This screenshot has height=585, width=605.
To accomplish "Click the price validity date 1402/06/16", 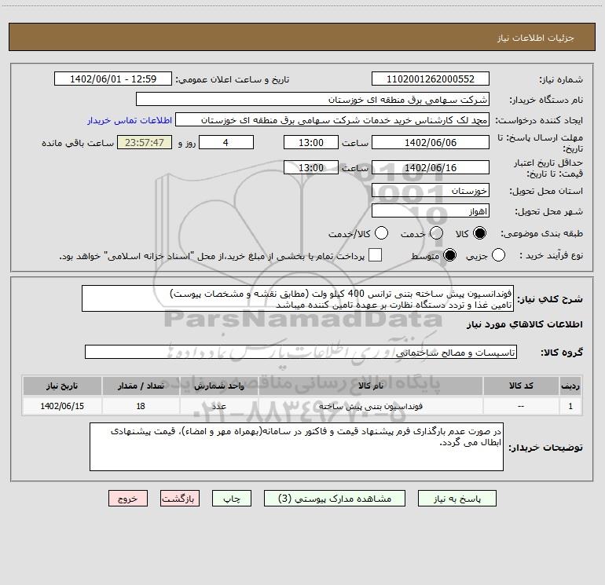I will (431, 168).
